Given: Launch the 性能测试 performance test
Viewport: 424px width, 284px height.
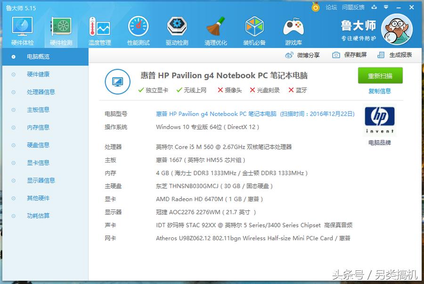Looking at the screenshot, I should point(138,30).
